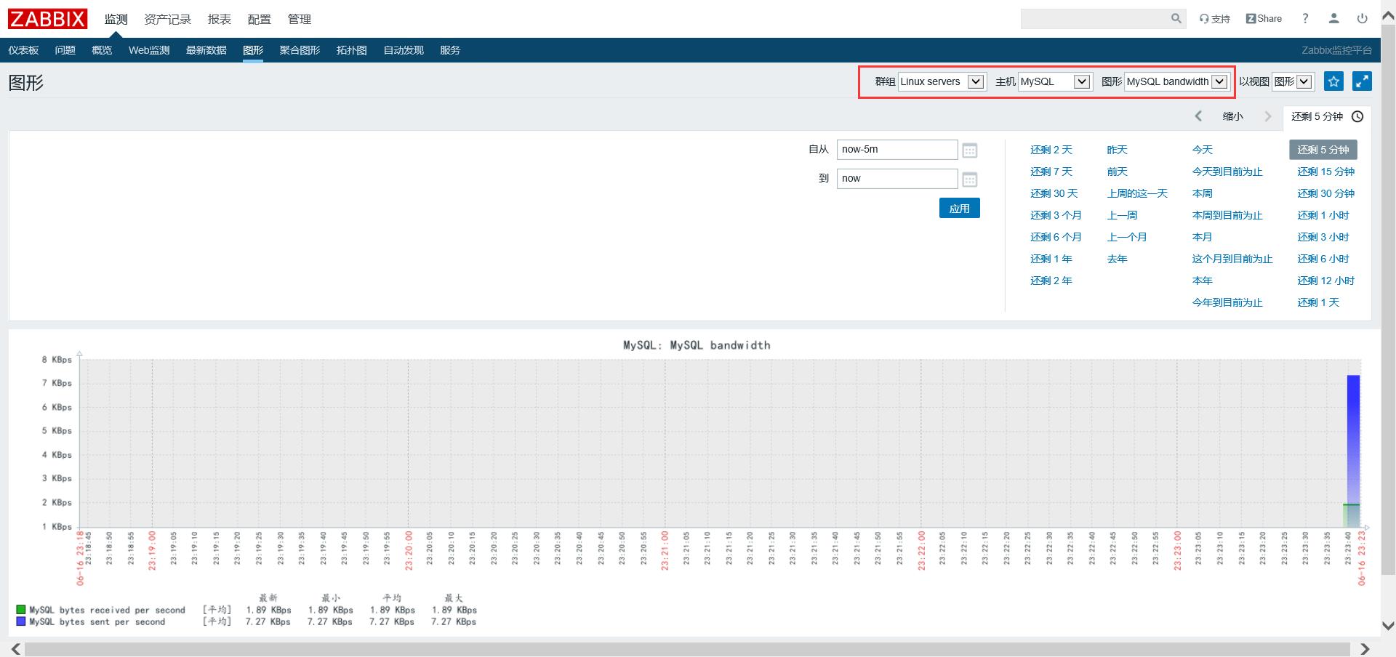Open the Administration (管理) menu

click(x=299, y=20)
